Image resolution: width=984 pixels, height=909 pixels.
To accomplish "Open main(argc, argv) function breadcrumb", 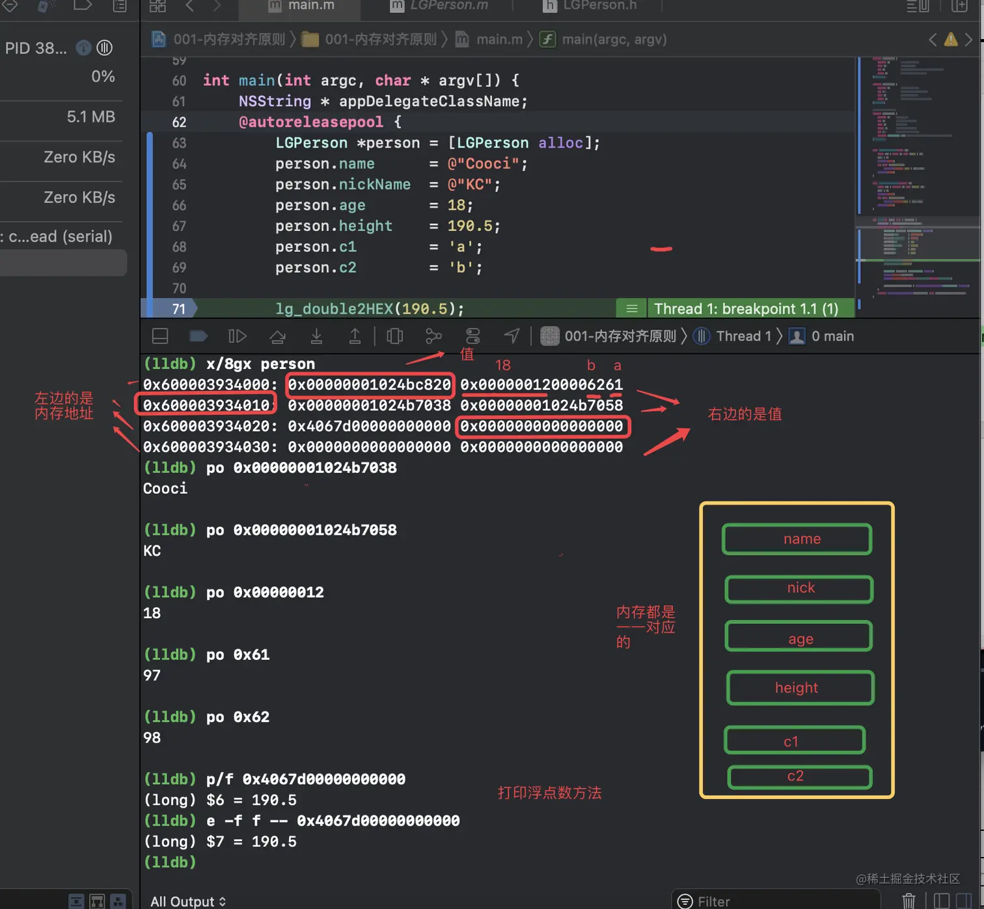I will 604,39.
